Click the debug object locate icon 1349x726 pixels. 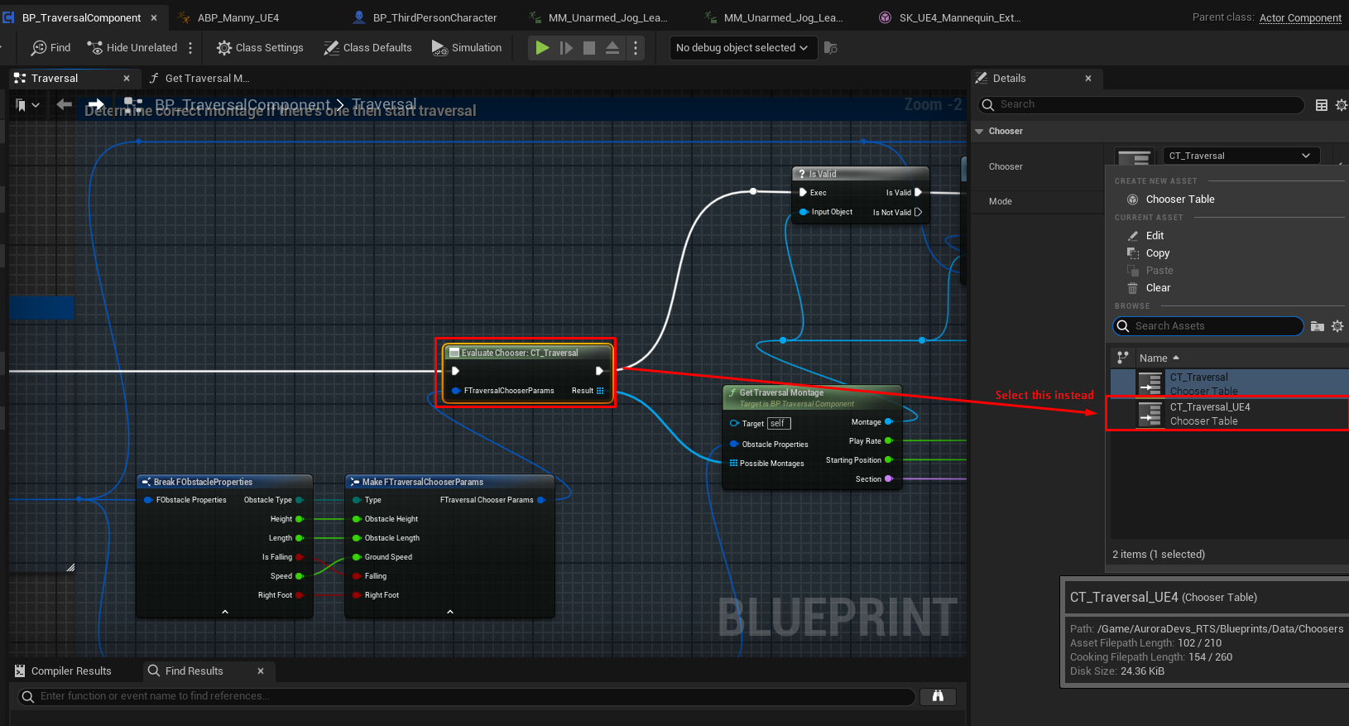pyautogui.click(x=831, y=48)
